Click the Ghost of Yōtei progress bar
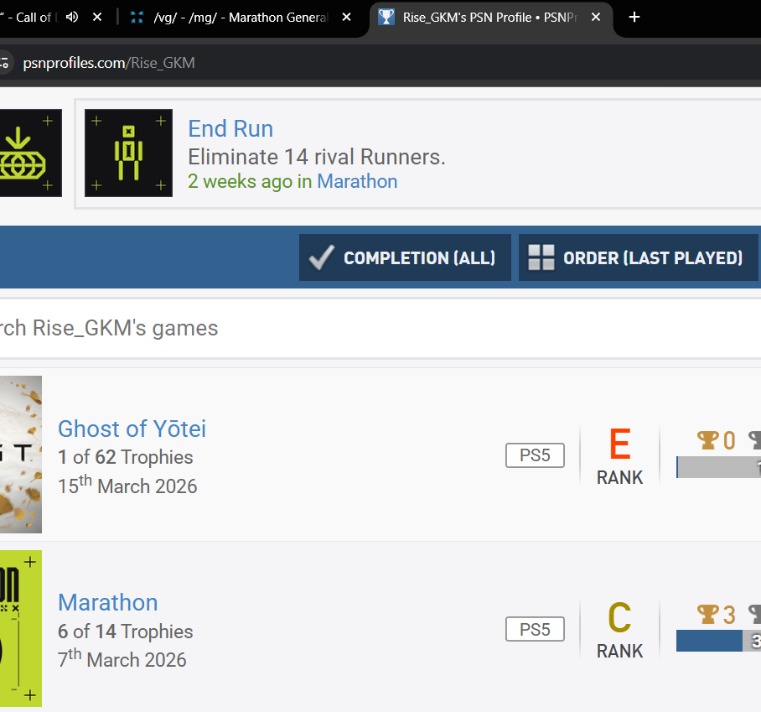The image size is (761, 712). coord(718,467)
